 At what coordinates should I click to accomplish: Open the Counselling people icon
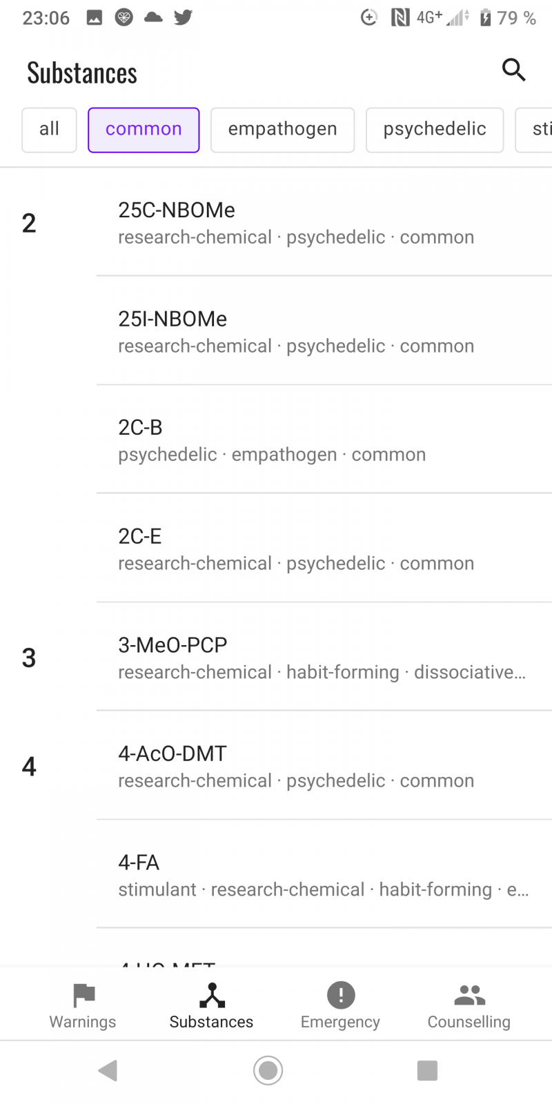pyautogui.click(x=469, y=996)
